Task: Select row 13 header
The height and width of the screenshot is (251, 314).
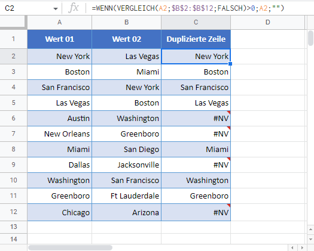Action: pyautogui.click(x=13, y=227)
